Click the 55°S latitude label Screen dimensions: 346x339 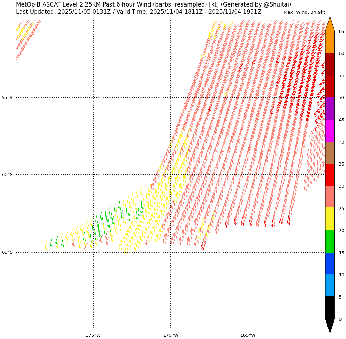coord(7,98)
